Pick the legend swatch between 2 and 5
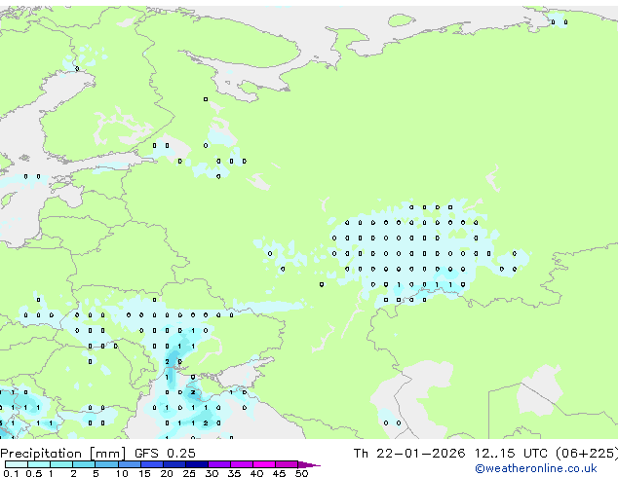This screenshot has width=618, height=477. coord(84,464)
